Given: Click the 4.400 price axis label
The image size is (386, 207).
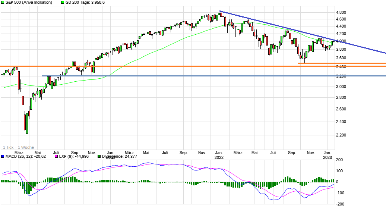Looking at the screenshot, I should coord(341,26).
